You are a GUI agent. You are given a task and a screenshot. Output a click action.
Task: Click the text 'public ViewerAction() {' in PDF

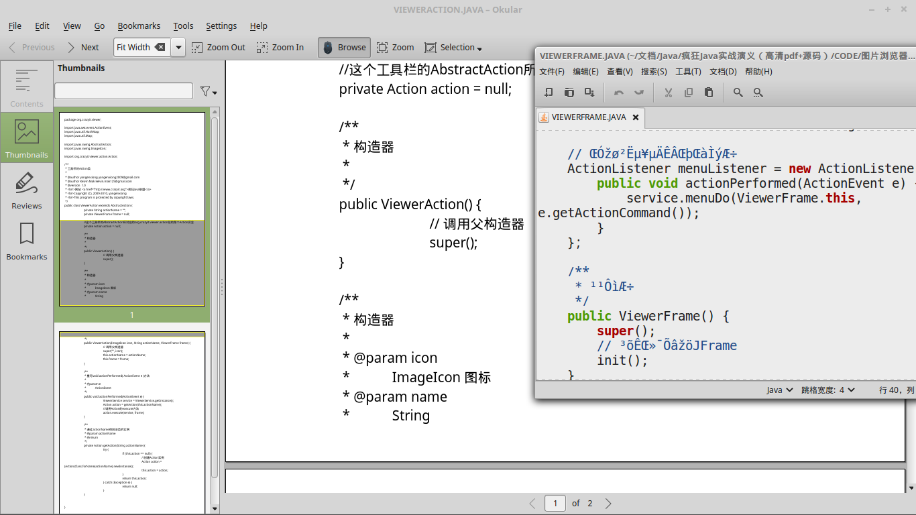(410, 204)
